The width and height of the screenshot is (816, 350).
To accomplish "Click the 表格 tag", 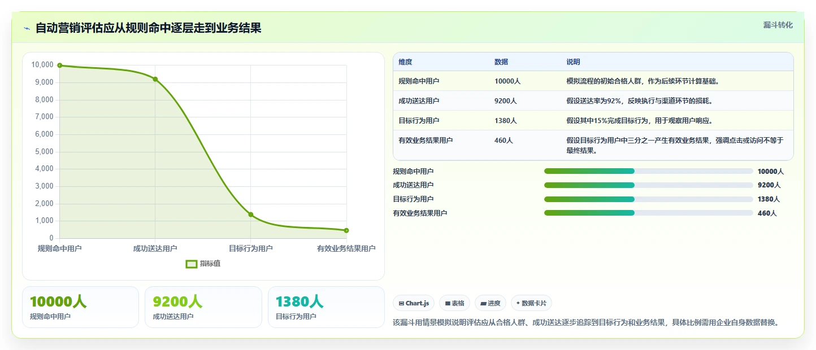I will click(454, 303).
